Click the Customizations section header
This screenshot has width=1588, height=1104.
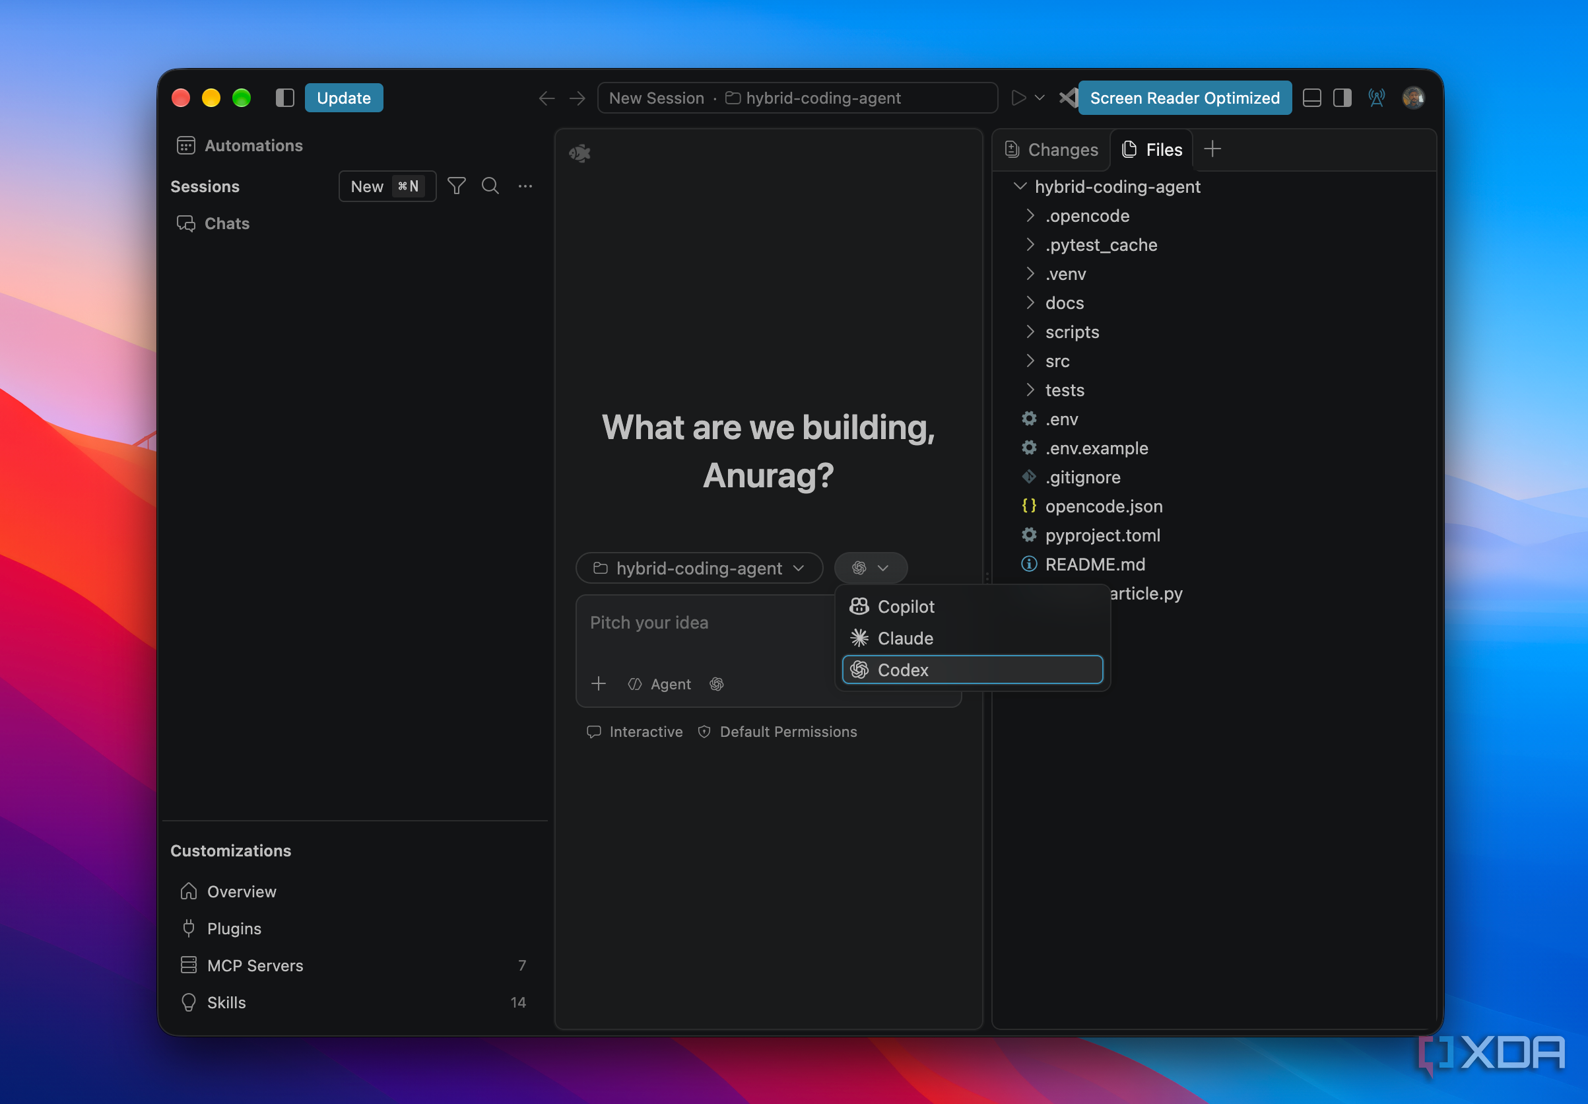230,851
